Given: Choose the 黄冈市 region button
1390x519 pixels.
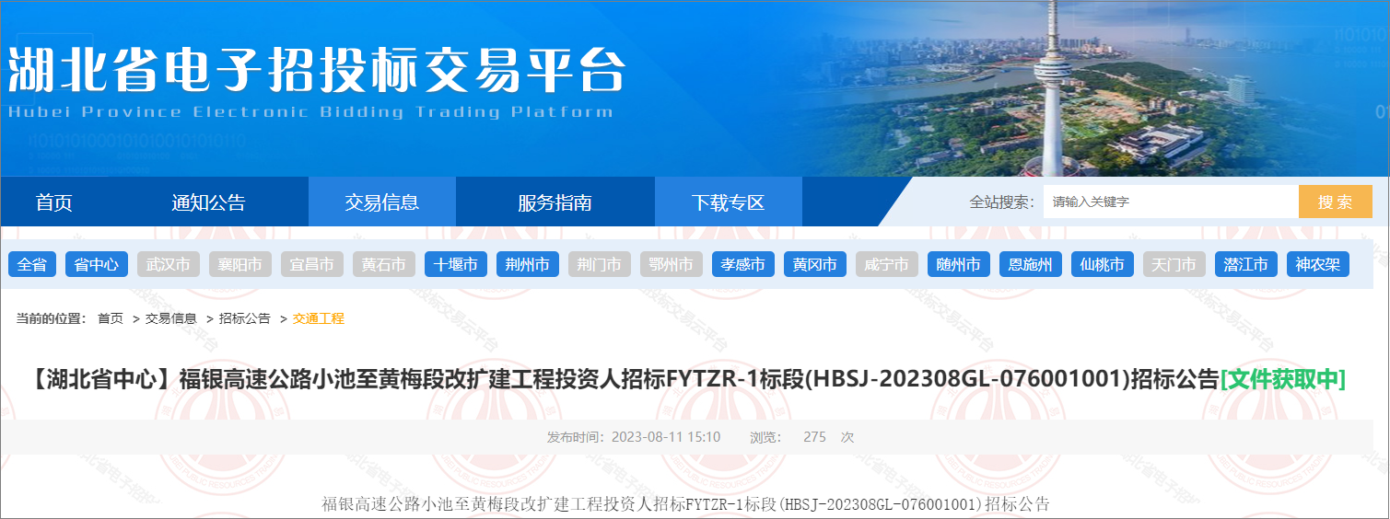Looking at the screenshot, I should [815, 265].
